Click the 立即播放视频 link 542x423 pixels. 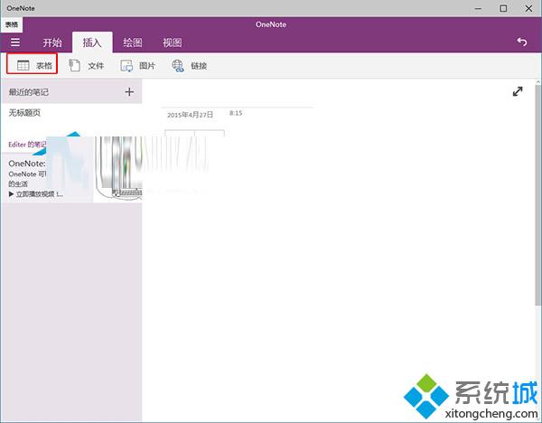pyautogui.click(x=36, y=194)
